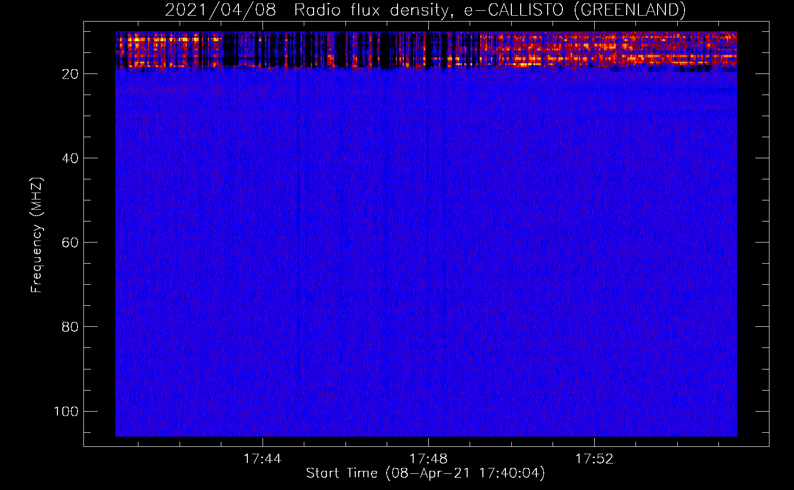Click the plot title '2021/04/08 Radio flux density'

(x=425, y=10)
